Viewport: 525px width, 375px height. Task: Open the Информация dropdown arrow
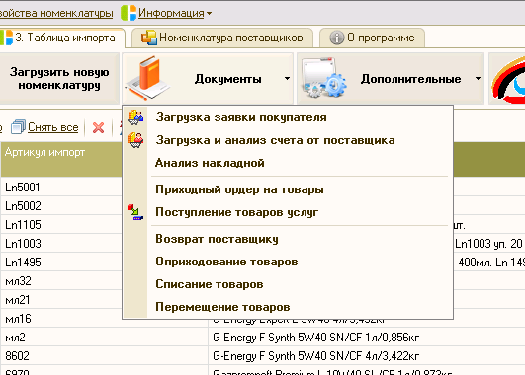(x=209, y=14)
